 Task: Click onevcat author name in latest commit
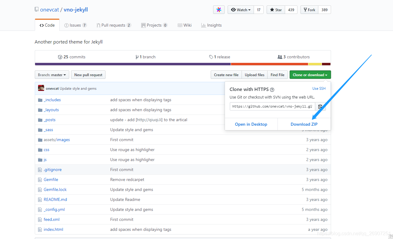coord(52,89)
